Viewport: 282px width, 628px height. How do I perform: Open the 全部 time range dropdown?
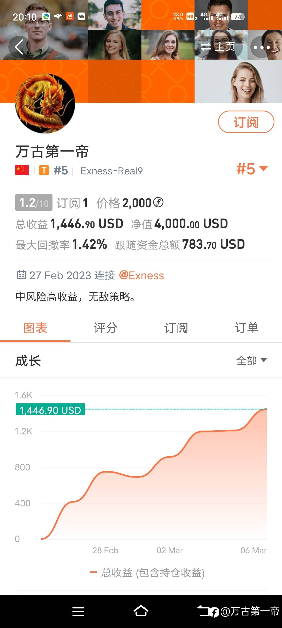251,361
